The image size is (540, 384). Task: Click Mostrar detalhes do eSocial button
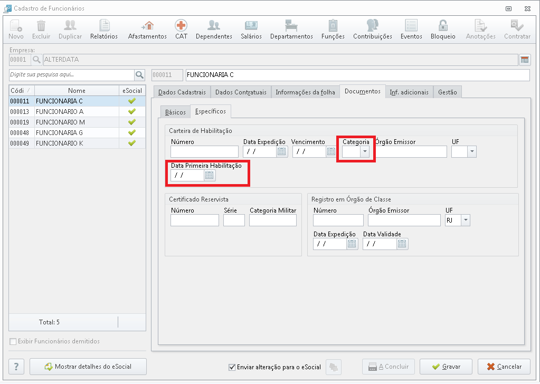click(x=88, y=367)
